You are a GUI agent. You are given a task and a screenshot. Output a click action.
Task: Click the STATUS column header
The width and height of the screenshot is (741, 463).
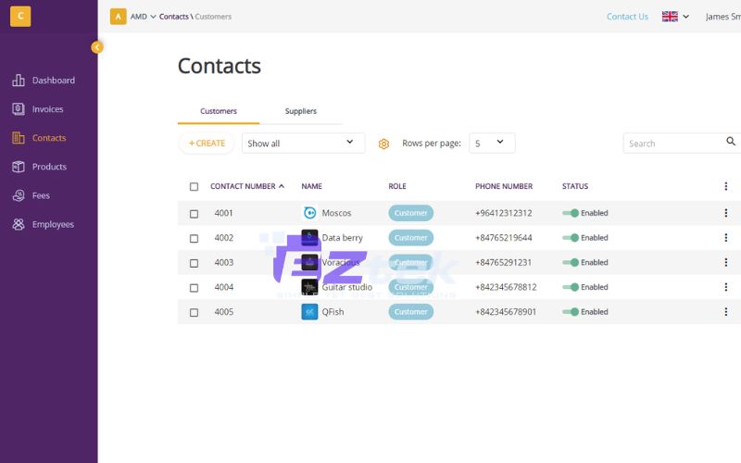pos(575,186)
